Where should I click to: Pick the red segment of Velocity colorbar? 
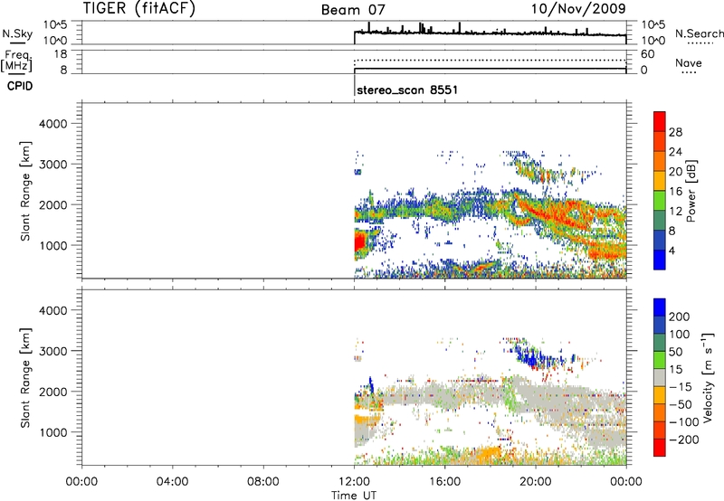click(x=660, y=448)
